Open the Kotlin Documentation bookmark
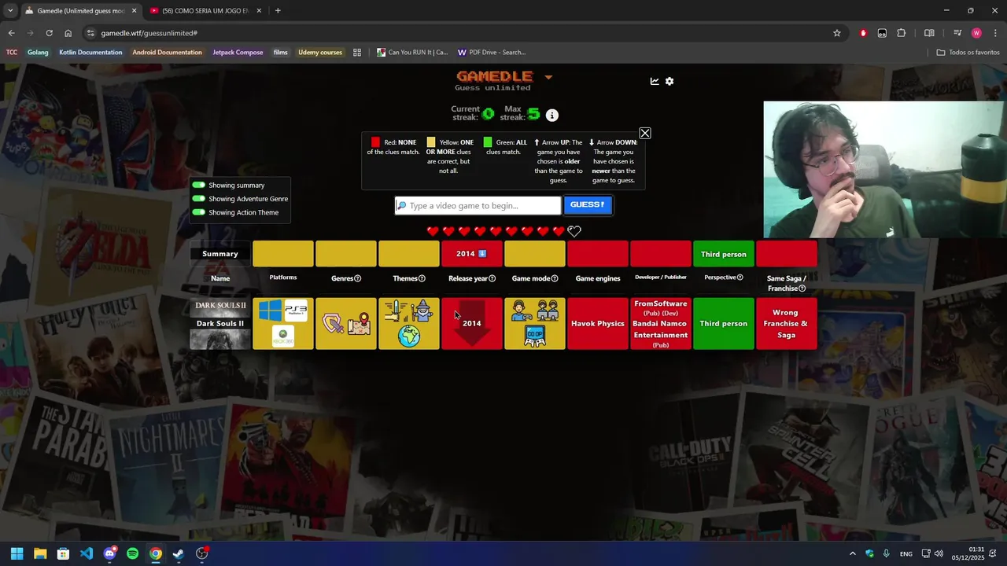This screenshot has width=1007, height=566. tap(90, 53)
